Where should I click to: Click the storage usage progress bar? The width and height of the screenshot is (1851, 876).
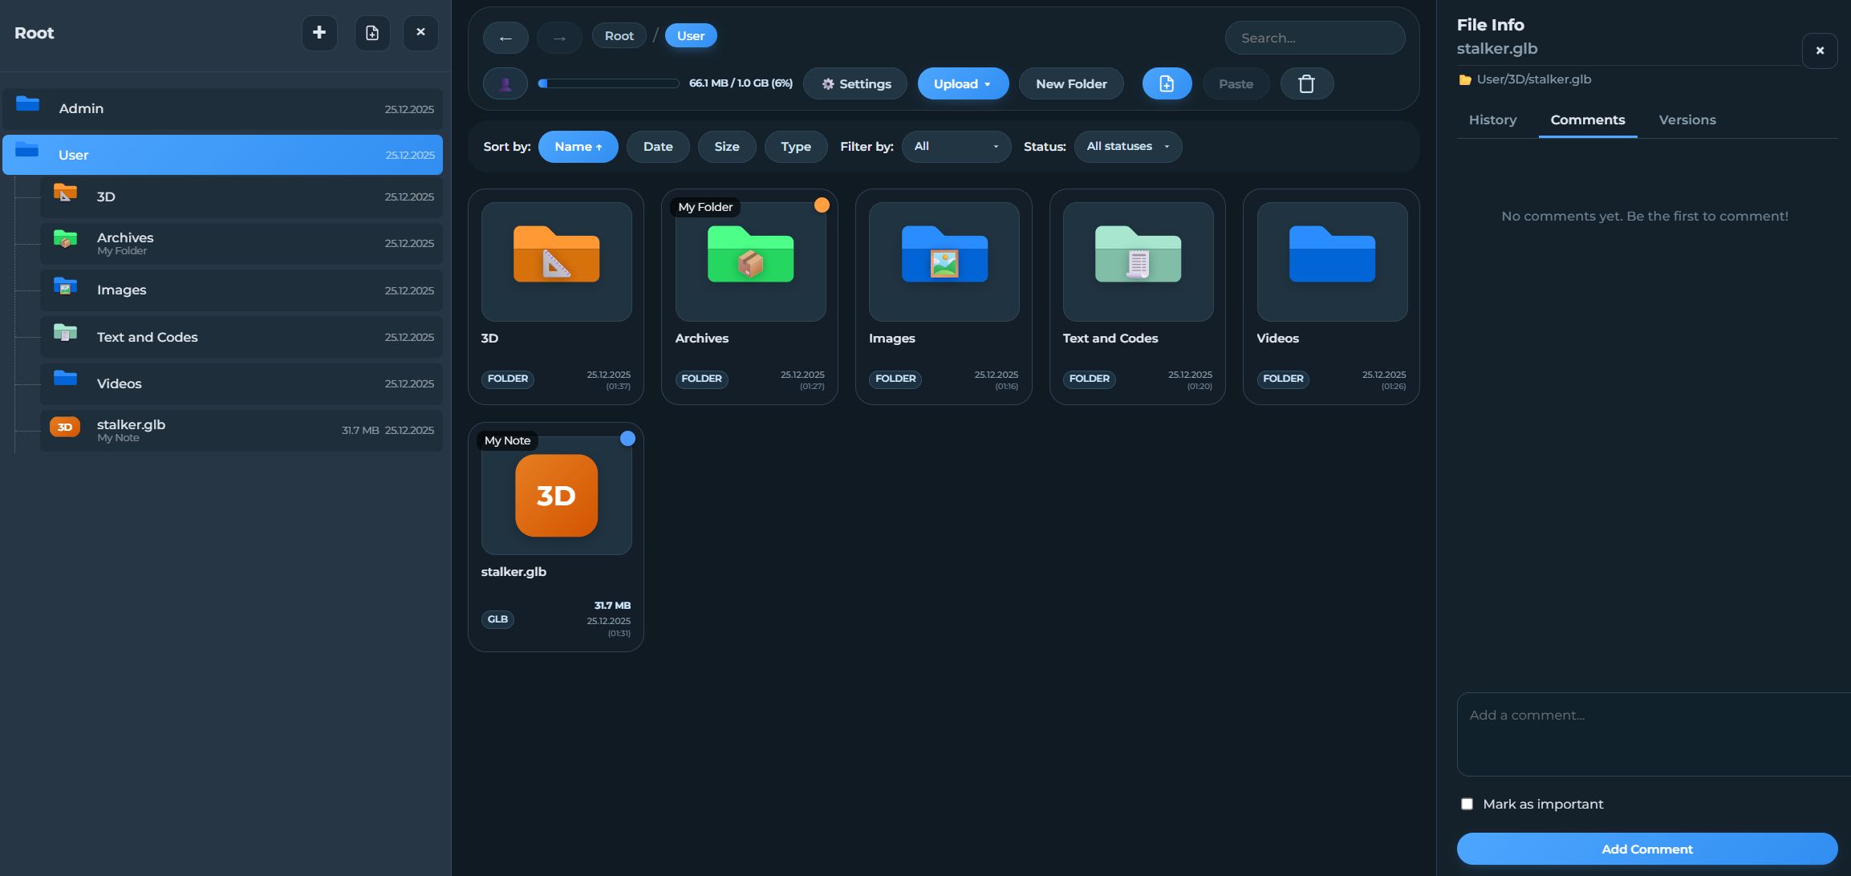(608, 83)
